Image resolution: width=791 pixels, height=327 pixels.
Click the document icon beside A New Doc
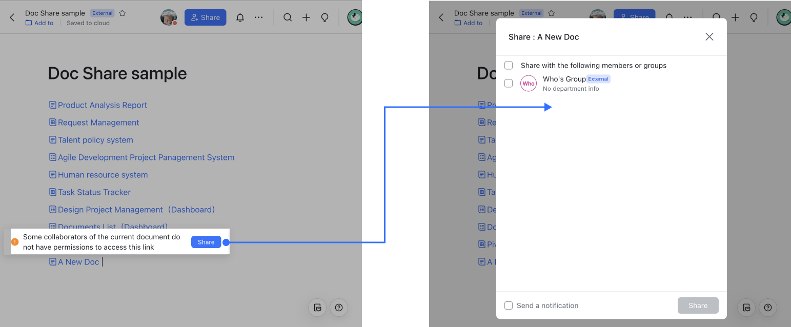[x=52, y=261]
